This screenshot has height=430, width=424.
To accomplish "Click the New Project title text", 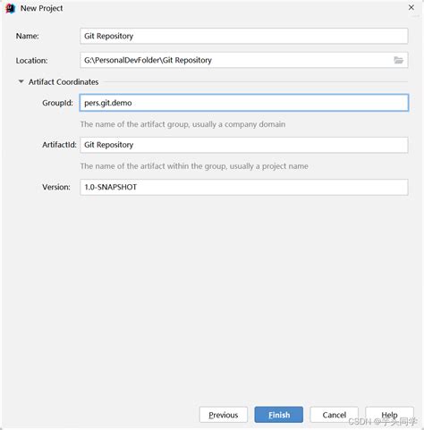I will pos(41,8).
